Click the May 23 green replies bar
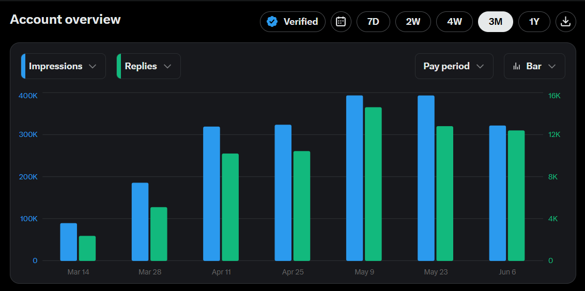Image resolution: width=585 pixels, height=291 pixels. click(x=445, y=193)
